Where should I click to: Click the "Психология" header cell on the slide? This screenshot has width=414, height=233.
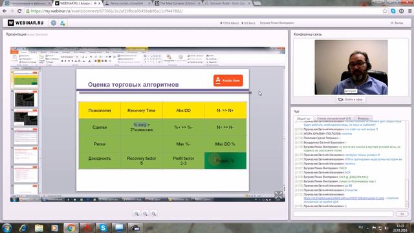click(x=100, y=111)
